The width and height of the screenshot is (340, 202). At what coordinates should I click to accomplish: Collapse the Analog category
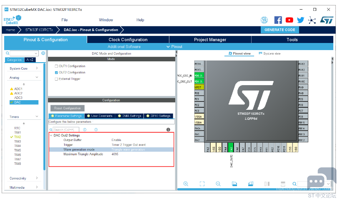click(24, 78)
